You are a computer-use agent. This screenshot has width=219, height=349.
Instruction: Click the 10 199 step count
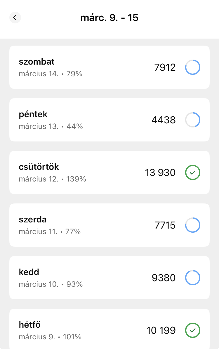coord(161,331)
